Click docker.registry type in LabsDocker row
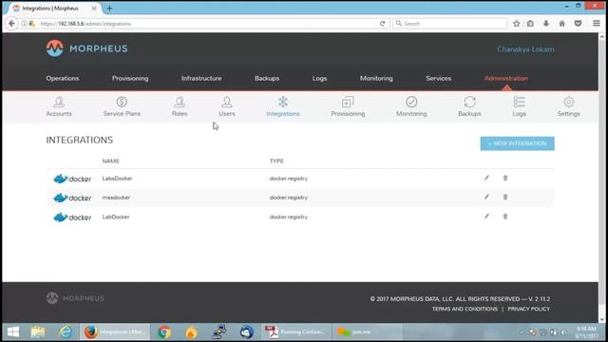 pos(289,179)
